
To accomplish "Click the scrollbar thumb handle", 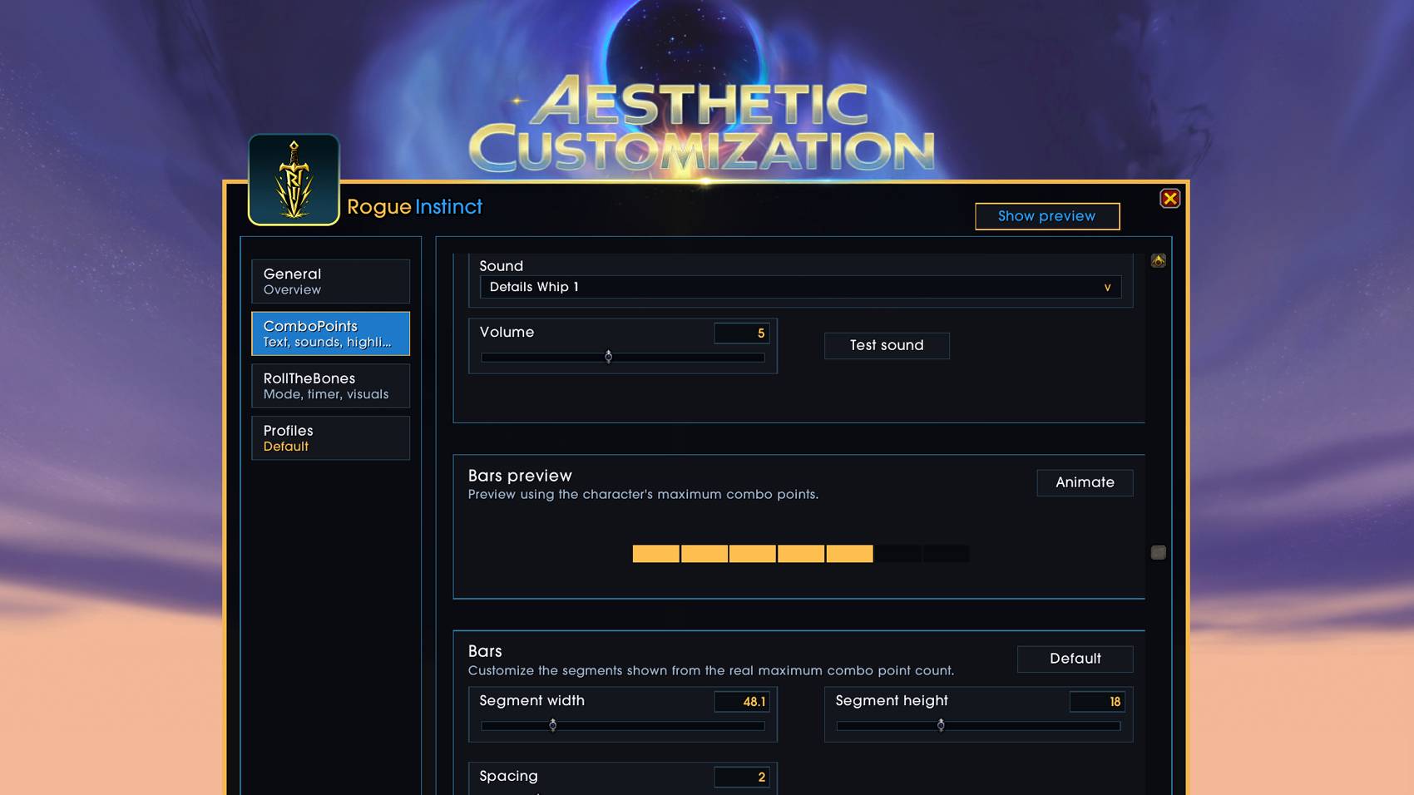I will [x=1158, y=552].
